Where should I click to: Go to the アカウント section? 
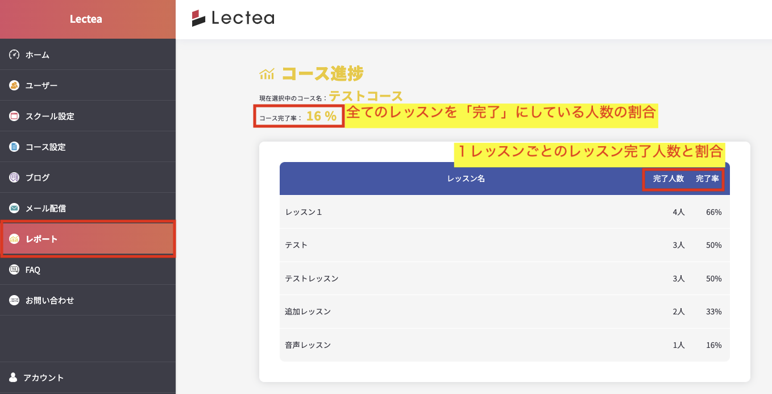[43, 378]
